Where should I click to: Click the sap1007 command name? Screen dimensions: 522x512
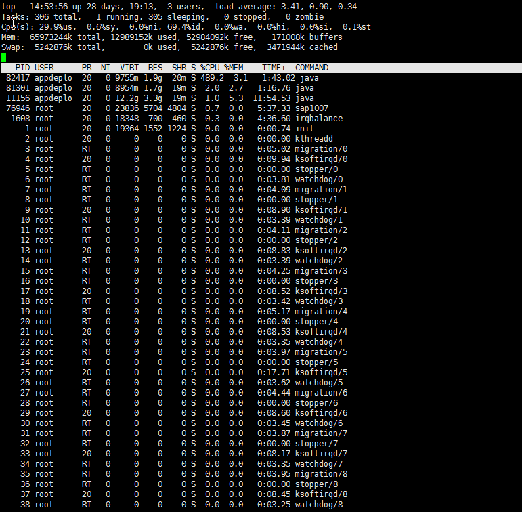tap(311, 108)
